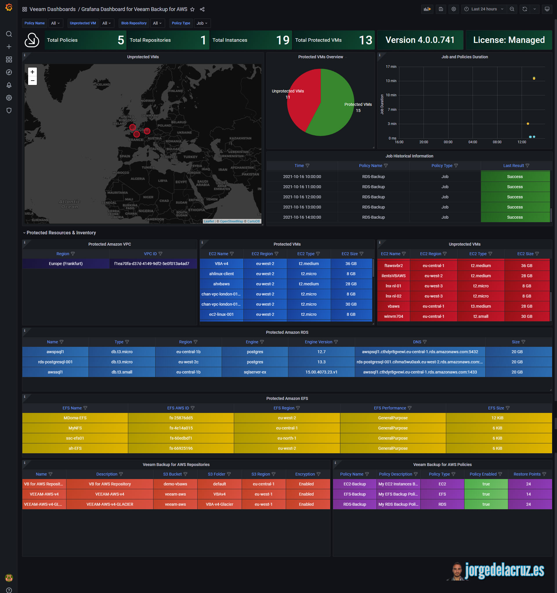This screenshot has width=557, height=593.
Task: Click the Create plus icon in sidebar
Action: coord(9,47)
